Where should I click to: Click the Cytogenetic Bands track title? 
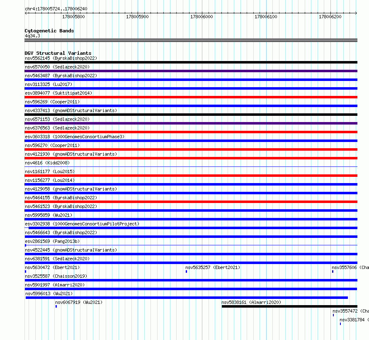[49, 31]
